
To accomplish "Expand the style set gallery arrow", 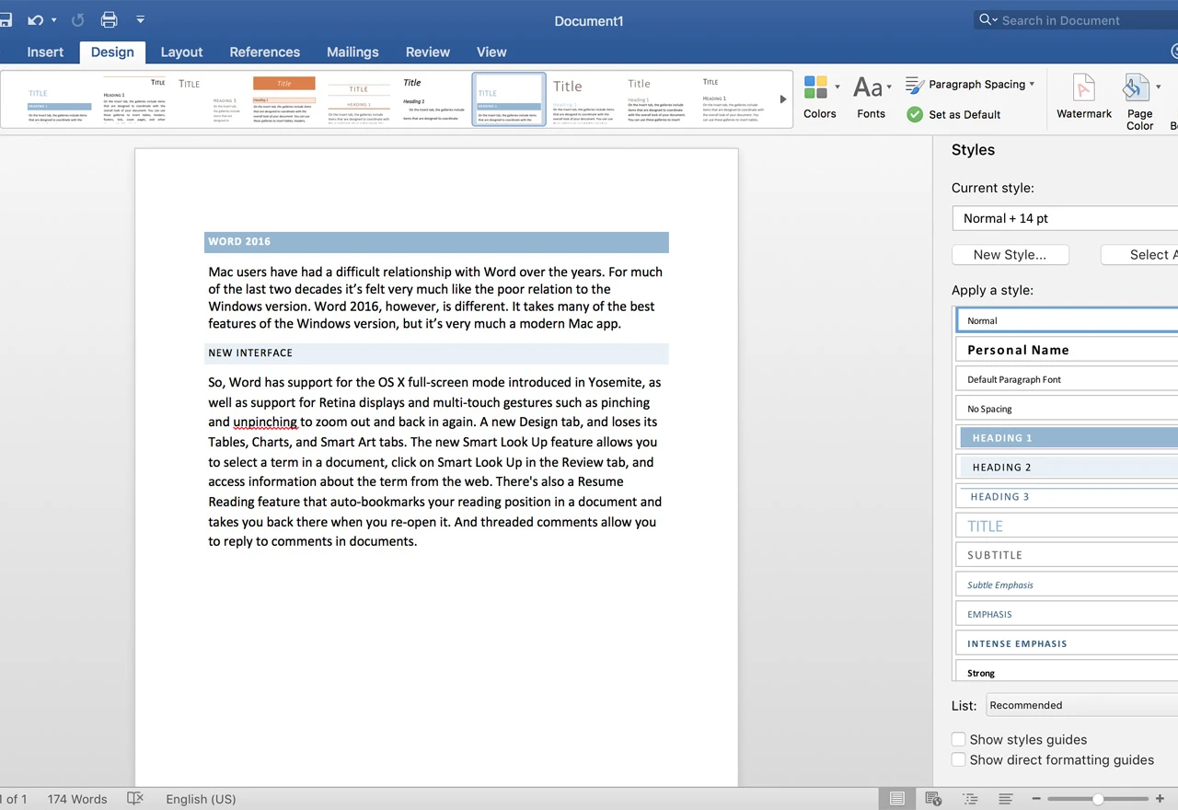I will pos(783,99).
